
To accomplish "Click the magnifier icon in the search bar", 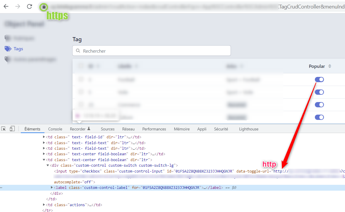I will [78, 51].
